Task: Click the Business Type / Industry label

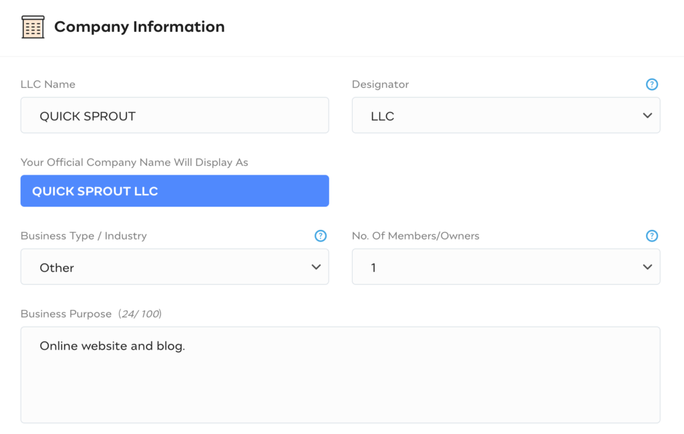Action: tap(83, 236)
